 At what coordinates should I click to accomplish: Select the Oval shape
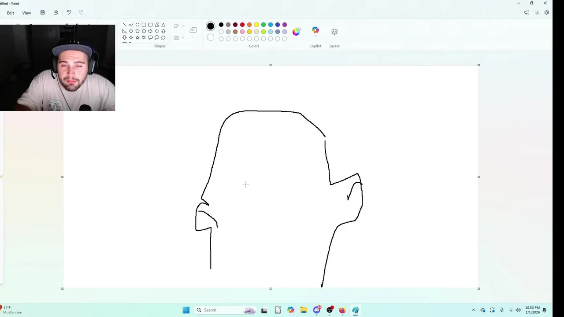coord(137,25)
